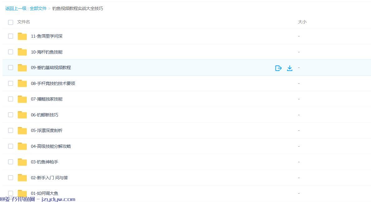Check the box for 11-鱼饵里学问深
This screenshot has height=202, width=371.
point(10,36)
